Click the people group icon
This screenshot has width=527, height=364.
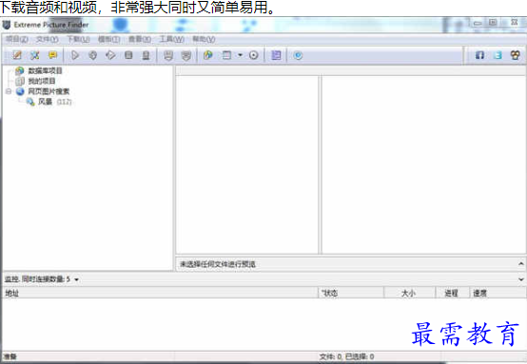point(516,55)
